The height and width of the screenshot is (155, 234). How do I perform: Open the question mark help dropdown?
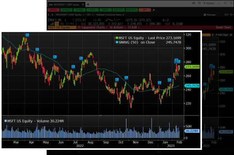[232, 15]
